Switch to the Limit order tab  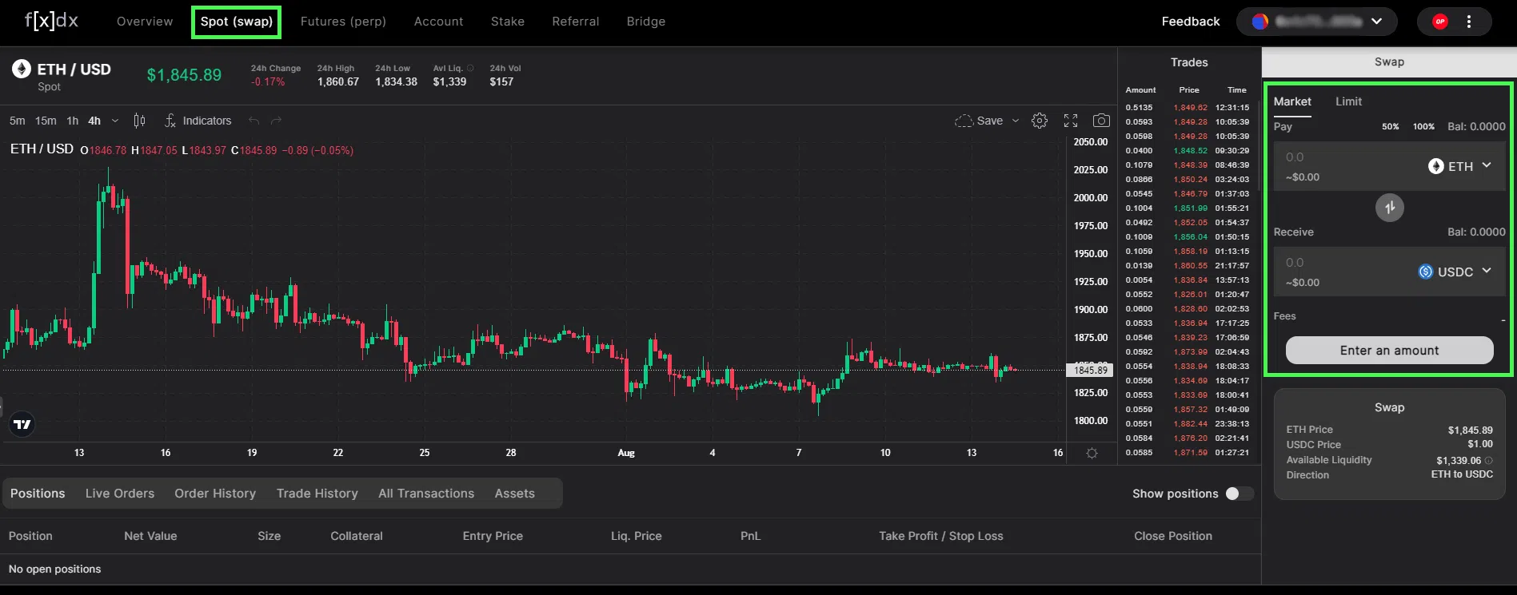pyautogui.click(x=1348, y=101)
